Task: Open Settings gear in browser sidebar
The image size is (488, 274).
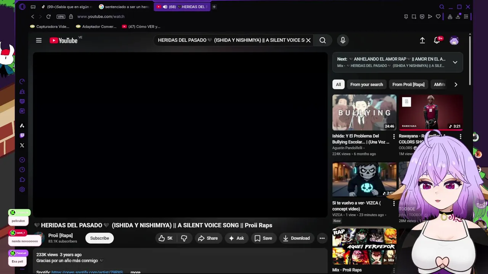Action: coord(22,190)
